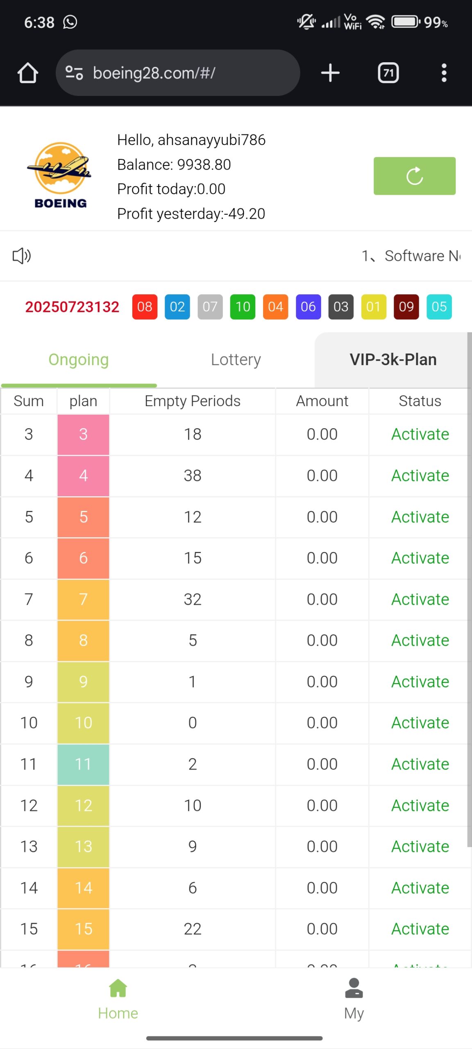Activate the plan for sum 15

tap(420, 929)
